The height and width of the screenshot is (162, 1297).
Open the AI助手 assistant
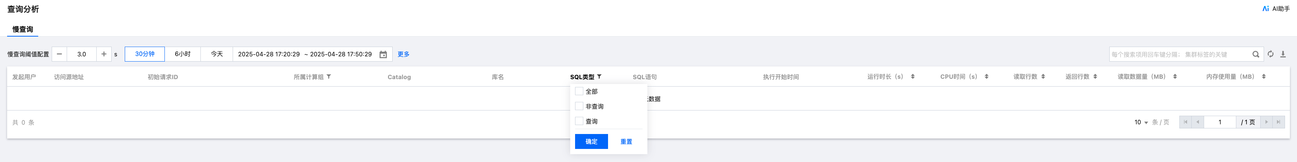[1276, 9]
